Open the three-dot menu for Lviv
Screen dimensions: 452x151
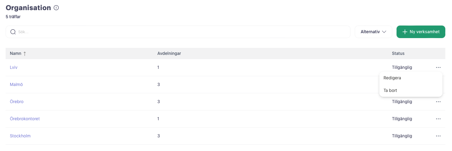438,67
